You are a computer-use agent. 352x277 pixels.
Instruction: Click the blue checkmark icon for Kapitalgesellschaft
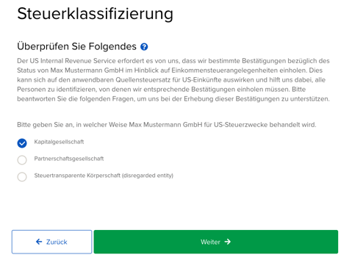pyautogui.click(x=22, y=143)
